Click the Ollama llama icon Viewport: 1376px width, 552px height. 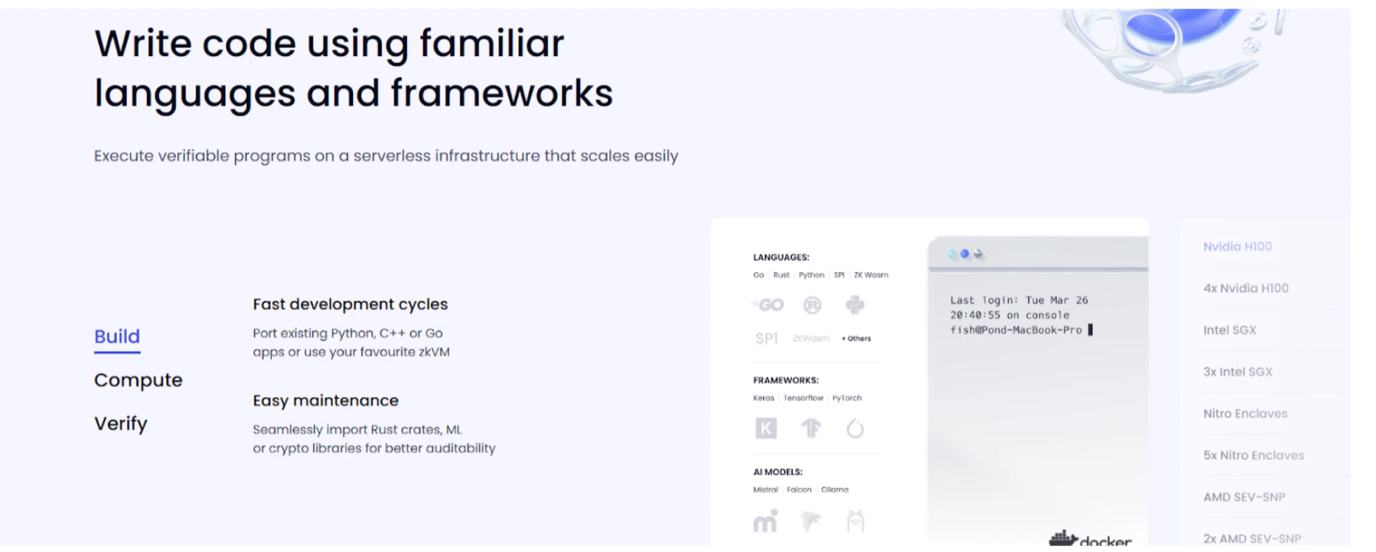(855, 521)
